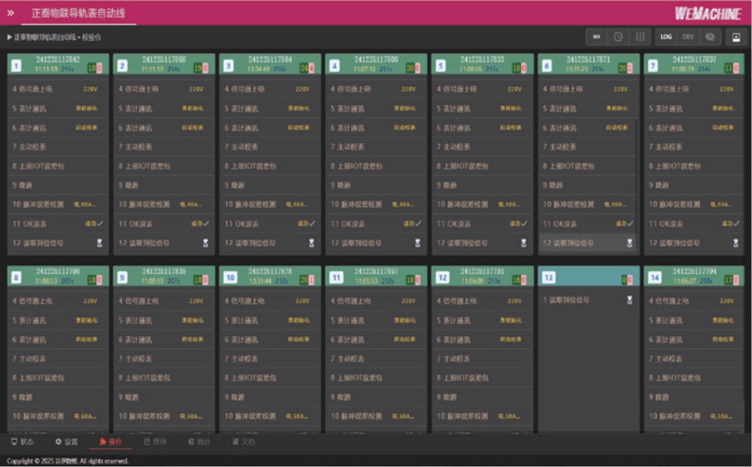
Task: Click the 11 OK退表 row in station 1
Action: tap(58, 224)
